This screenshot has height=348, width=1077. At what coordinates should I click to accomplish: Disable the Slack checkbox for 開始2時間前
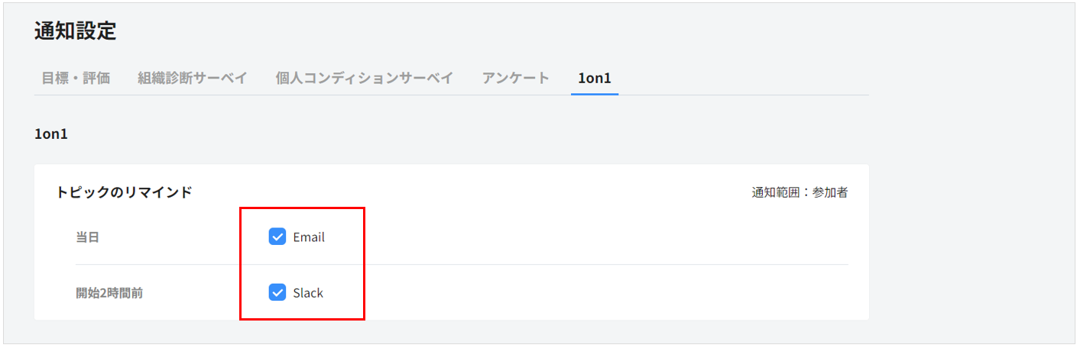[277, 293]
